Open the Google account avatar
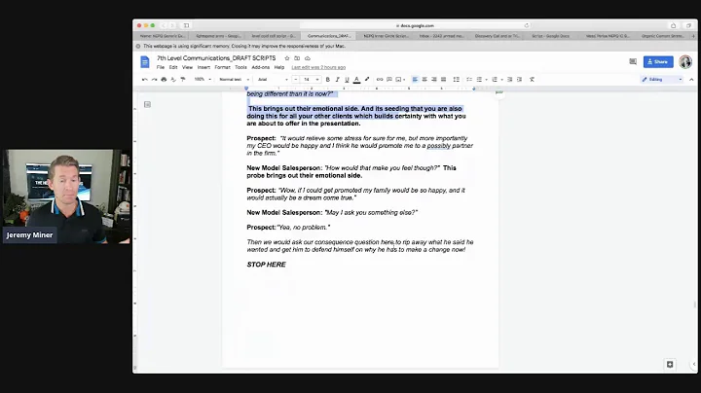 pos(685,61)
